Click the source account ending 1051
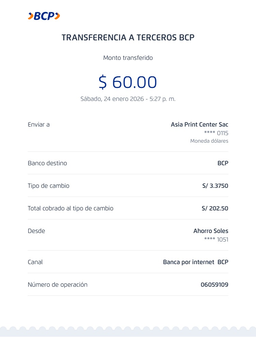Screen dimensions: 256x337 (x=216, y=239)
